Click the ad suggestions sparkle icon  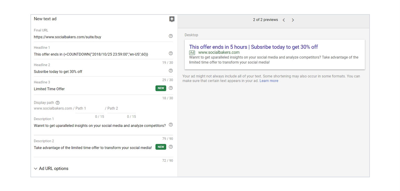click(x=172, y=19)
